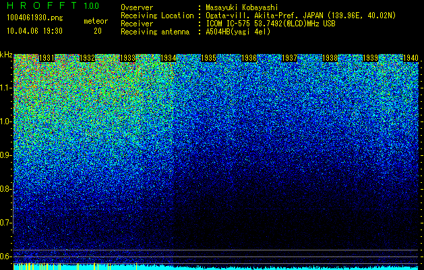
Task: Click the HROFFT 1.0.0 title text
Action: (x=53, y=5)
